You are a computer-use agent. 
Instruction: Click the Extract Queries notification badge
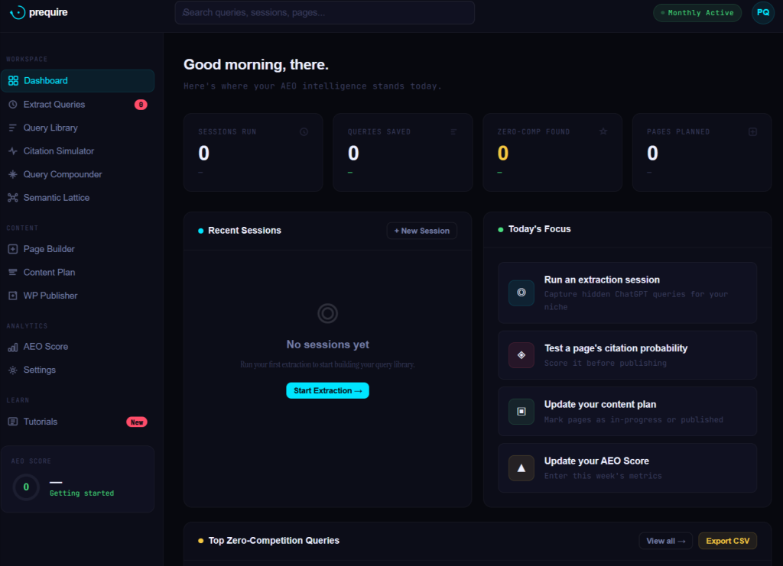(141, 105)
